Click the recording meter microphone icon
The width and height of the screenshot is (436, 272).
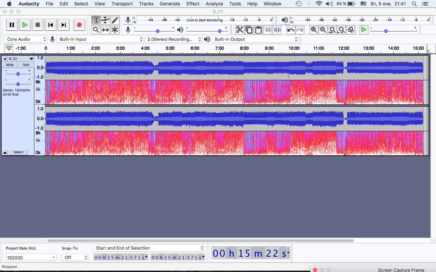pos(128,20)
